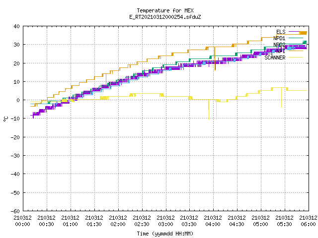Select the y-axis tick label '10'
The height and width of the screenshot is (238, 318).
coord(16,82)
